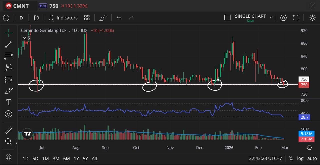This screenshot has width=320, height=165.
Task: Open the timezone clock 22:43:23 UTC+7
Action: [265, 158]
